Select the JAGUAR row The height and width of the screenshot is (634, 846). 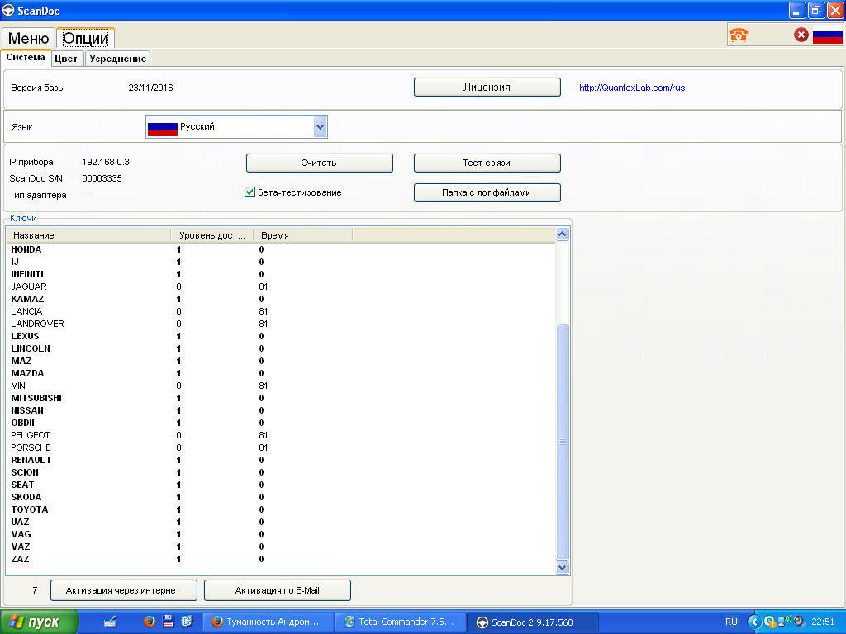click(281, 286)
